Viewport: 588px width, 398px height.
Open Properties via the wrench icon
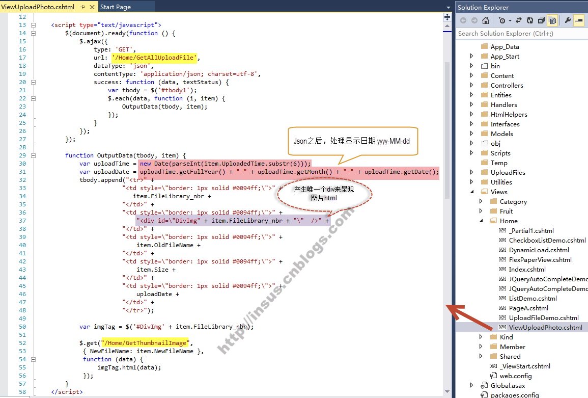tap(569, 21)
